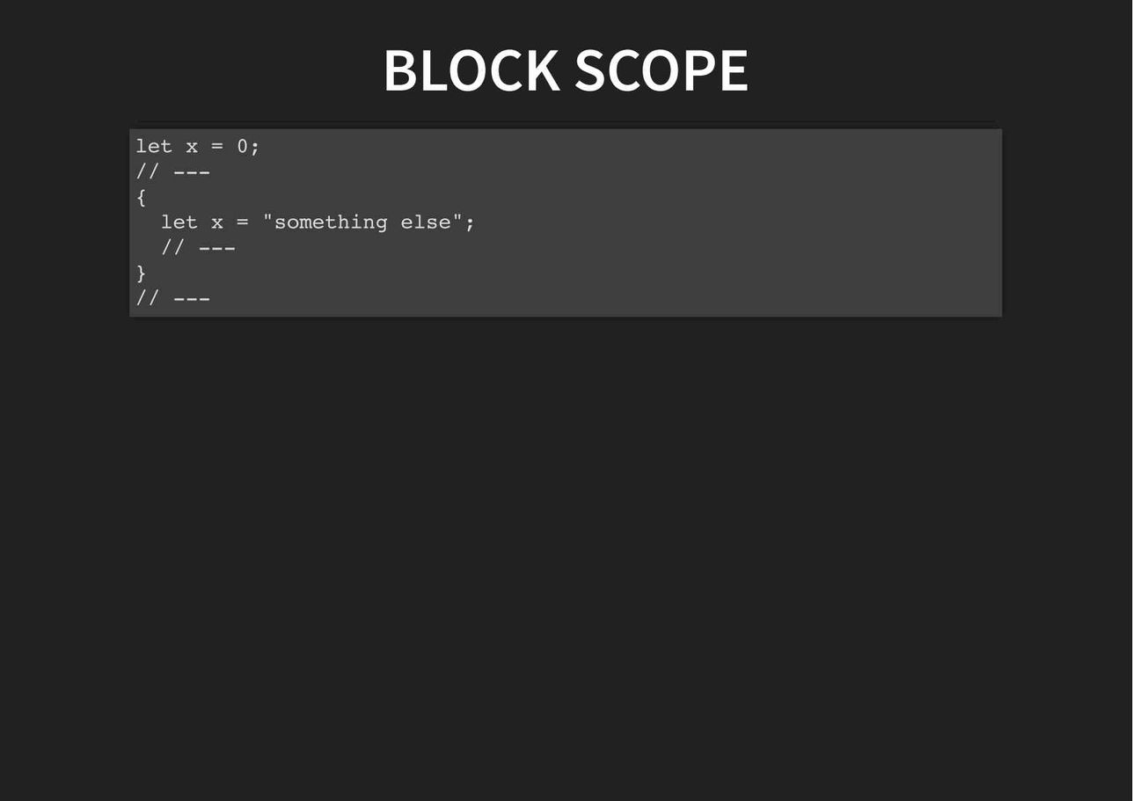Click the word 'something' in the string
The image size is (1133, 801).
pyautogui.click(x=331, y=222)
